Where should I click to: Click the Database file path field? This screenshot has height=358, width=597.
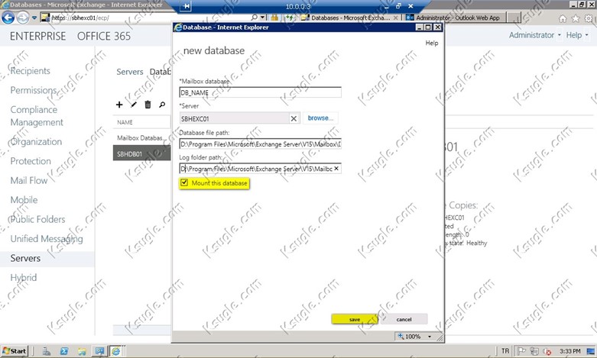tap(260, 144)
